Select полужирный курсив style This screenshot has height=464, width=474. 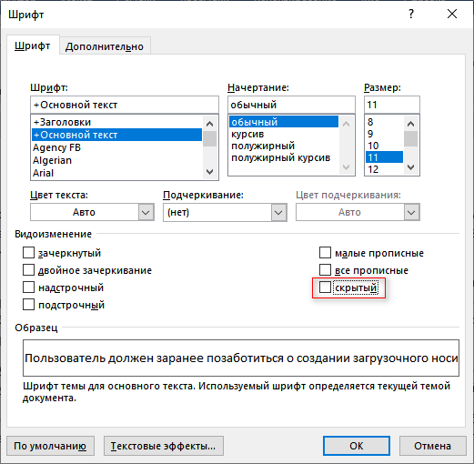pyautogui.click(x=284, y=157)
